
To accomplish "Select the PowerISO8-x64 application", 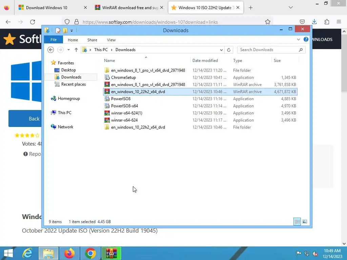I will 200,106.
